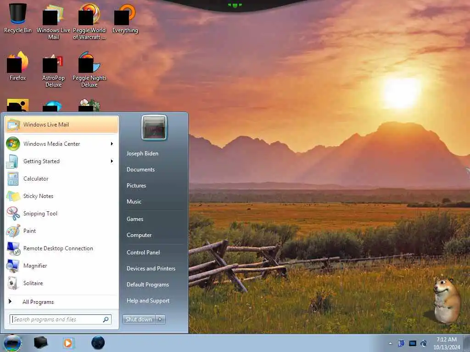Viewport: 470px width, 352px height.
Task: Open Games from Start menu
Action: pos(135,219)
